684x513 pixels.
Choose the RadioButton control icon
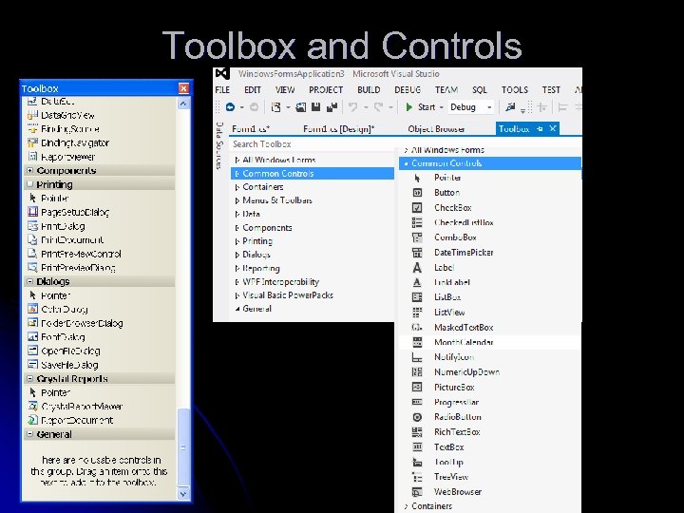(417, 417)
